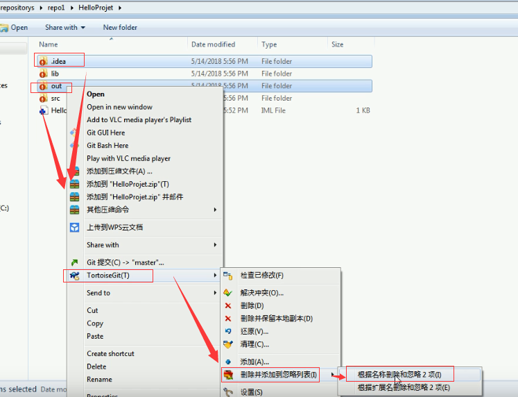Click the Open toolbar button label
518x397 pixels.
click(x=19, y=28)
